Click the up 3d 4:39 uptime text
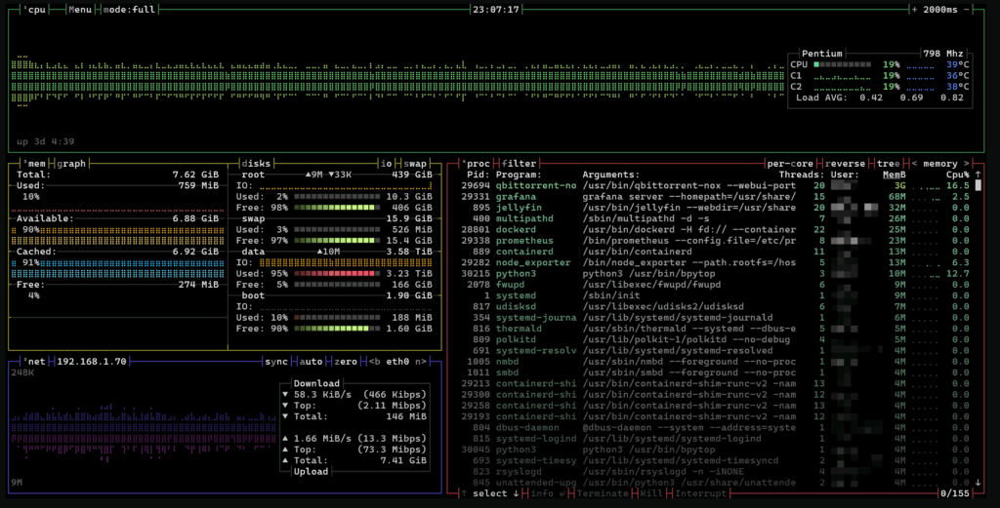1000x508 pixels. click(x=45, y=141)
